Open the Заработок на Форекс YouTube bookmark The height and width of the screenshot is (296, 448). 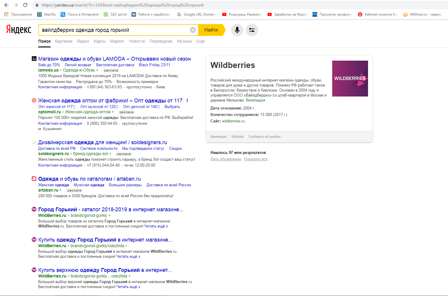[x=287, y=14]
